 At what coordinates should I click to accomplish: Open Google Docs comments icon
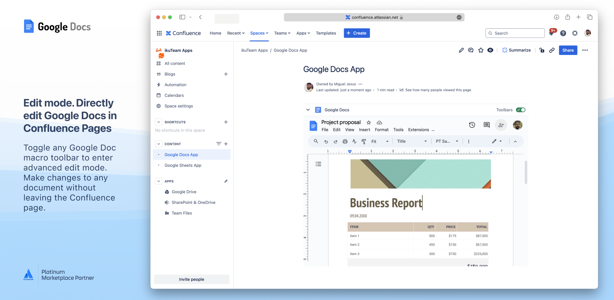(487, 125)
